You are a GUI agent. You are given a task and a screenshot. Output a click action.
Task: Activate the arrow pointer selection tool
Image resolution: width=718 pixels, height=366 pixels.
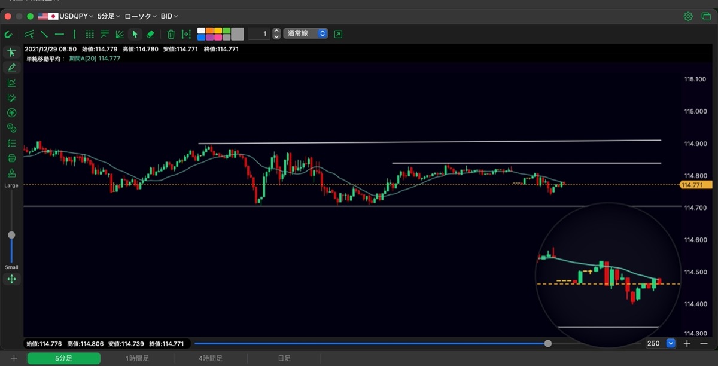[x=135, y=34]
